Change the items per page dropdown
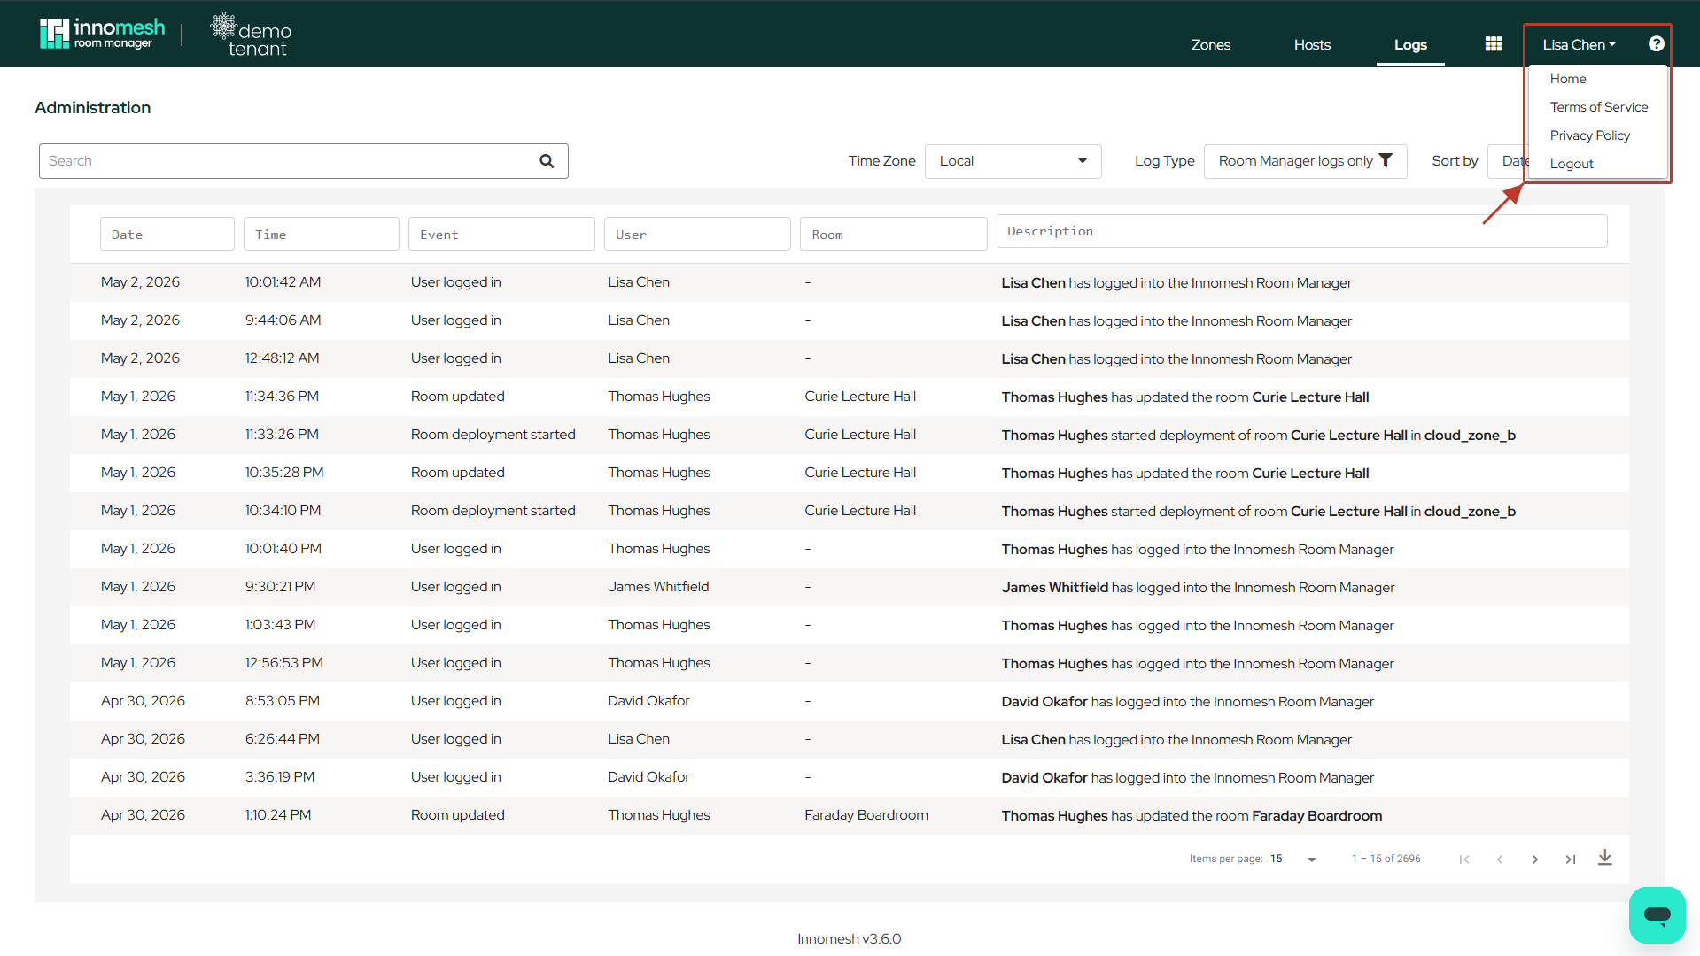The height and width of the screenshot is (956, 1700). 1293,860
